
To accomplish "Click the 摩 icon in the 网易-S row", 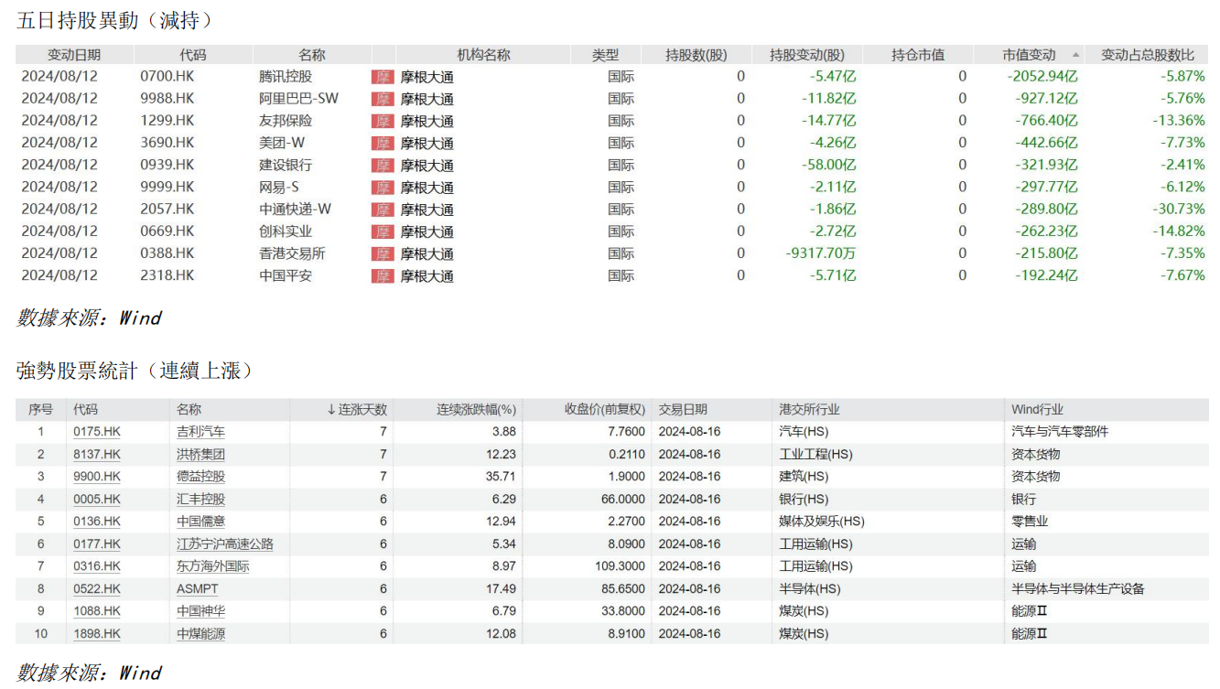I will (383, 188).
